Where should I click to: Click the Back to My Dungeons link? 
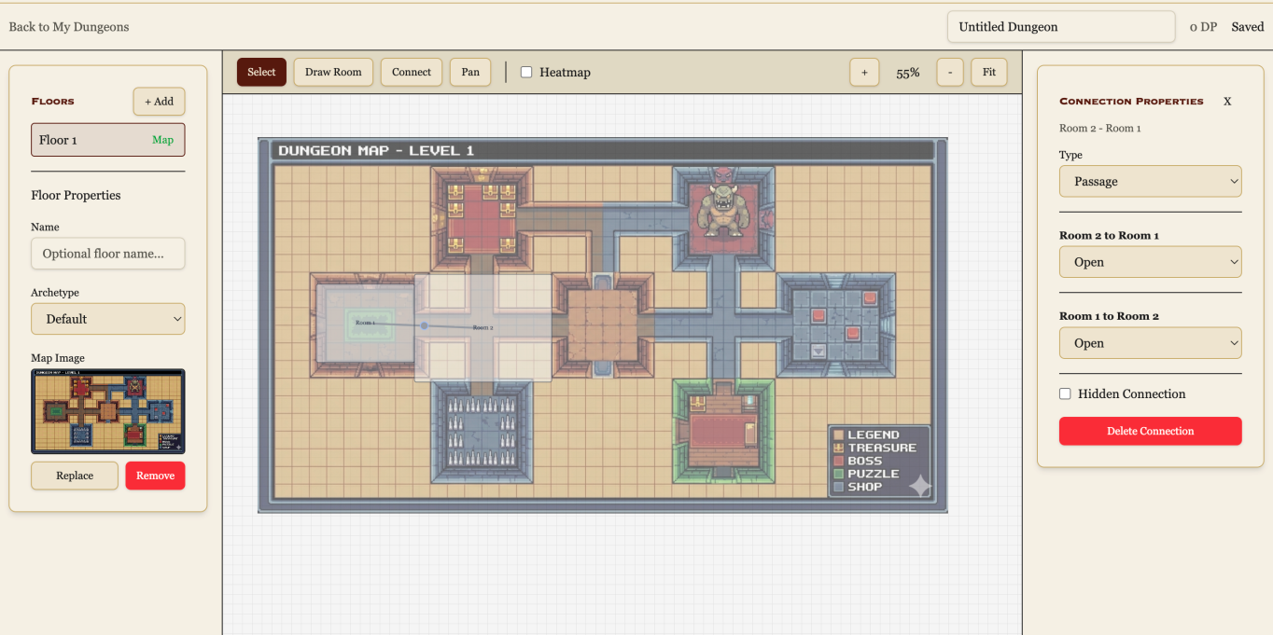click(69, 27)
